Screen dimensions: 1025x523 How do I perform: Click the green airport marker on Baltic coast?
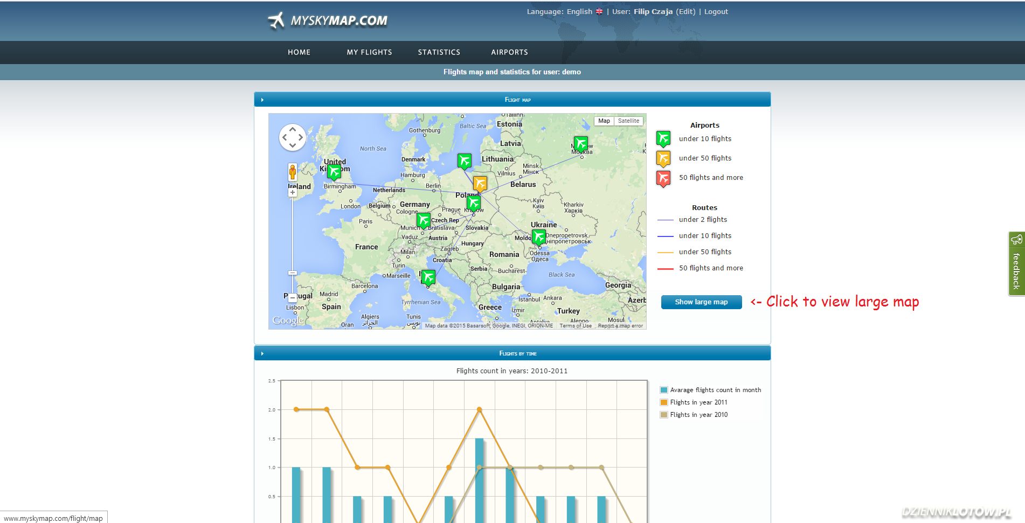[x=464, y=161]
